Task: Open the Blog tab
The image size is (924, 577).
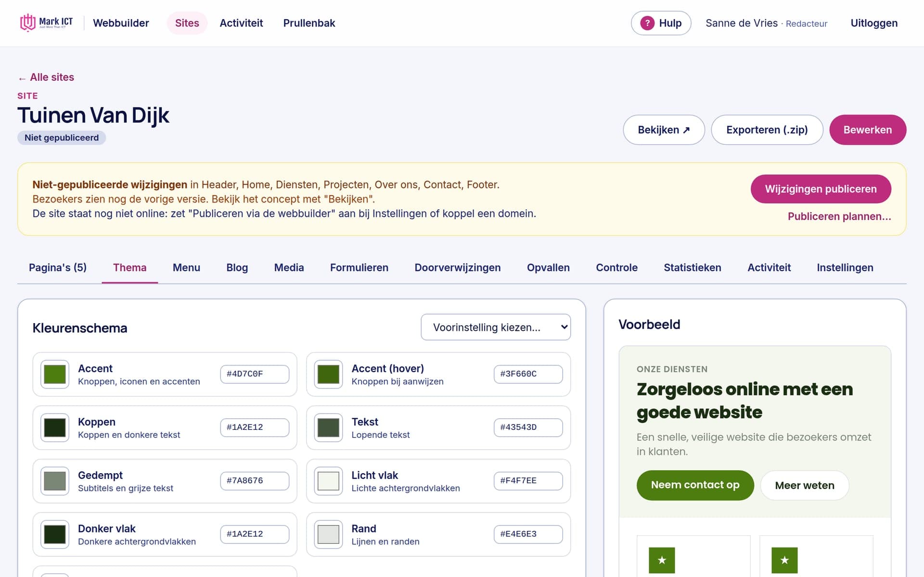Action: (237, 268)
